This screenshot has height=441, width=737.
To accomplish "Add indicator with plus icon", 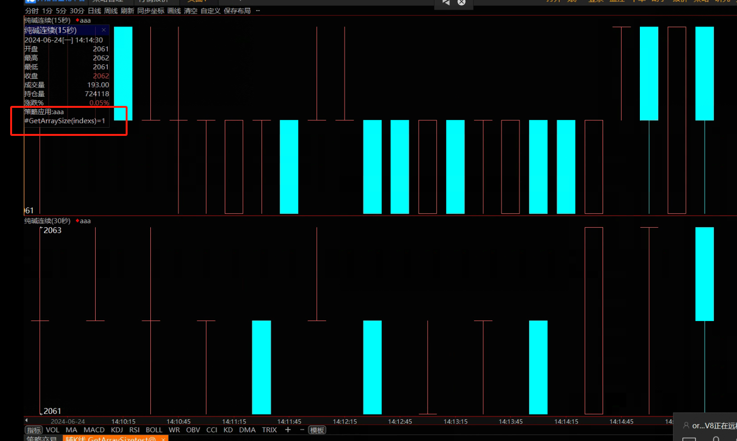I will coord(288,429).
